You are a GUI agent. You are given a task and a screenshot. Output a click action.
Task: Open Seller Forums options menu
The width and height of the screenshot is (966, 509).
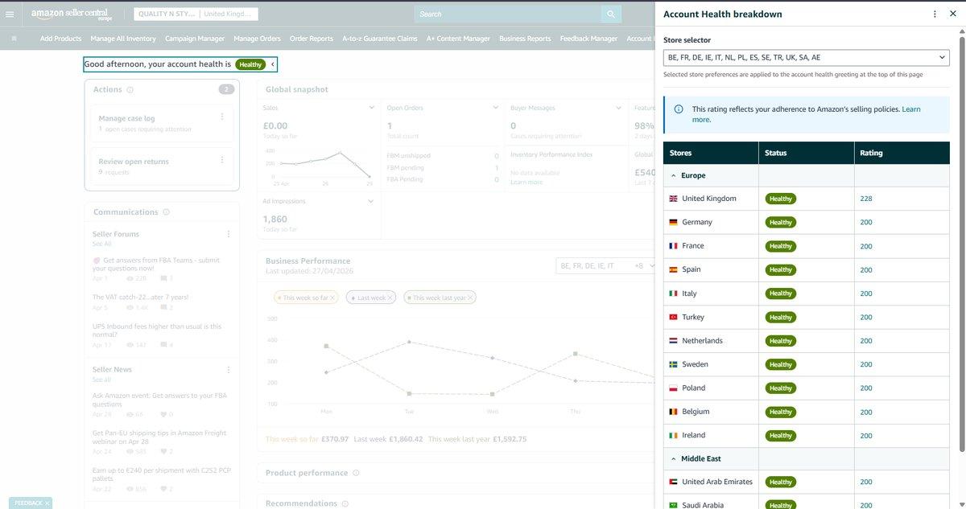229,234
